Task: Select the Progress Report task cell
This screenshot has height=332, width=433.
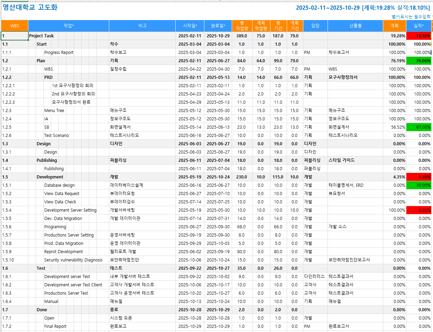Action: click(x=59, y=53)
